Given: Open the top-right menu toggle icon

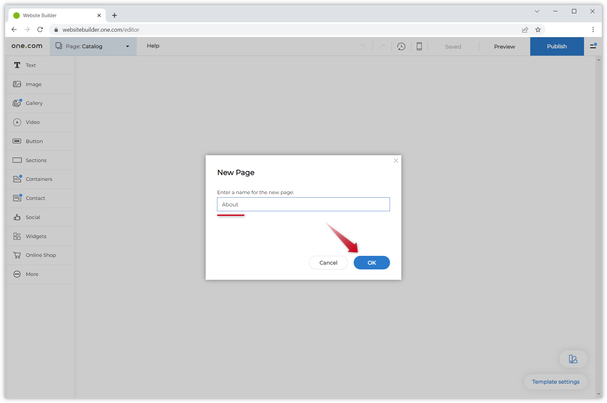Looking at the screenshot, I should point(593,46).
